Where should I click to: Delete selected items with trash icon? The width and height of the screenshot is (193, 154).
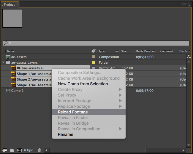[39, 150]
